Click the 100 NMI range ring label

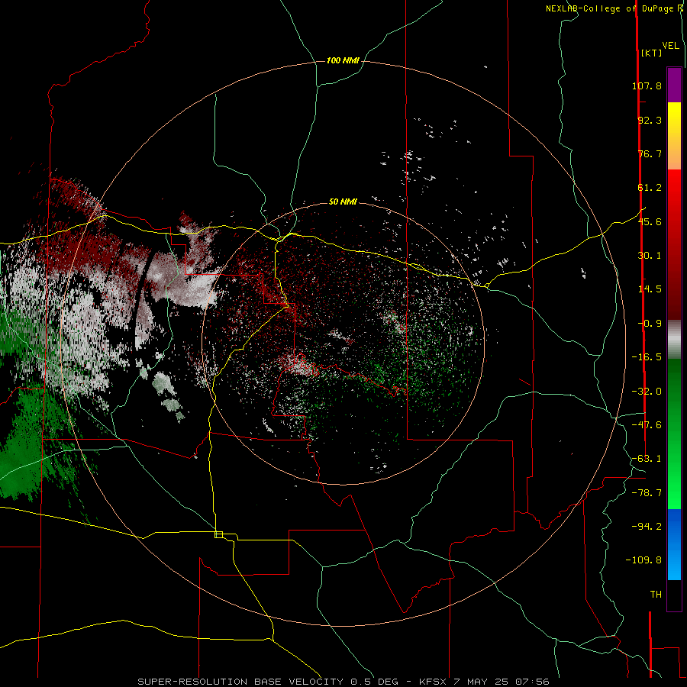pyautogui.click(x=343, y=60)
